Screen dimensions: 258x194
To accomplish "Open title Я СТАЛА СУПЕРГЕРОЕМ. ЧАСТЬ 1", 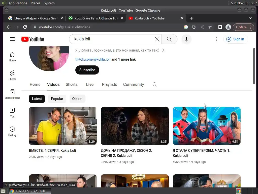I will (x=201, y=153).
